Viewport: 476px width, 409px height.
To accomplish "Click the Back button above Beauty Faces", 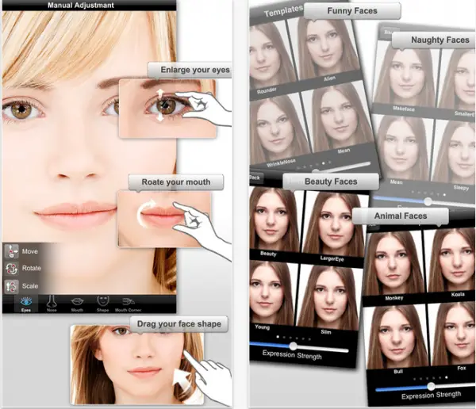I will pyautogui.click(x=255, y=178).
